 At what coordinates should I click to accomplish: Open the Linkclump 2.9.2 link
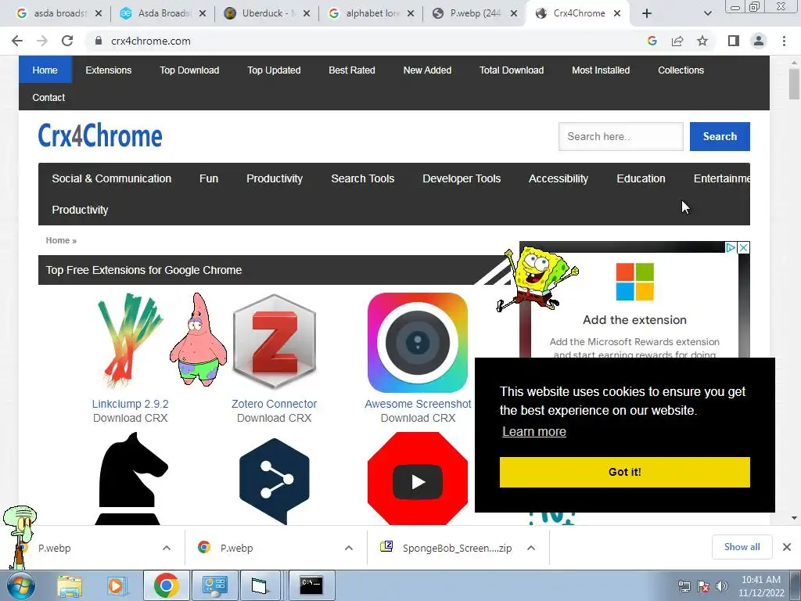tap(131, 404)
